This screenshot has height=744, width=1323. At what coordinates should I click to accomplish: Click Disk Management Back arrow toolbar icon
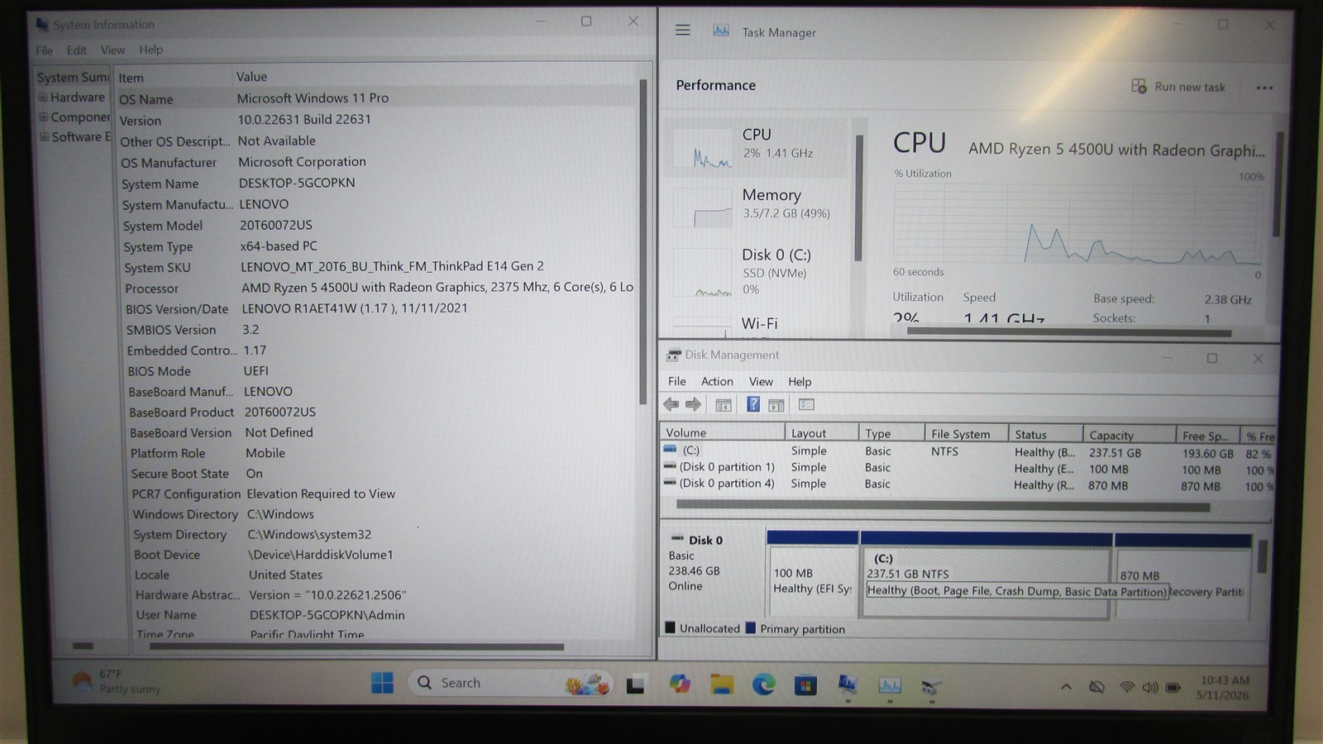(x=671, y=404)
